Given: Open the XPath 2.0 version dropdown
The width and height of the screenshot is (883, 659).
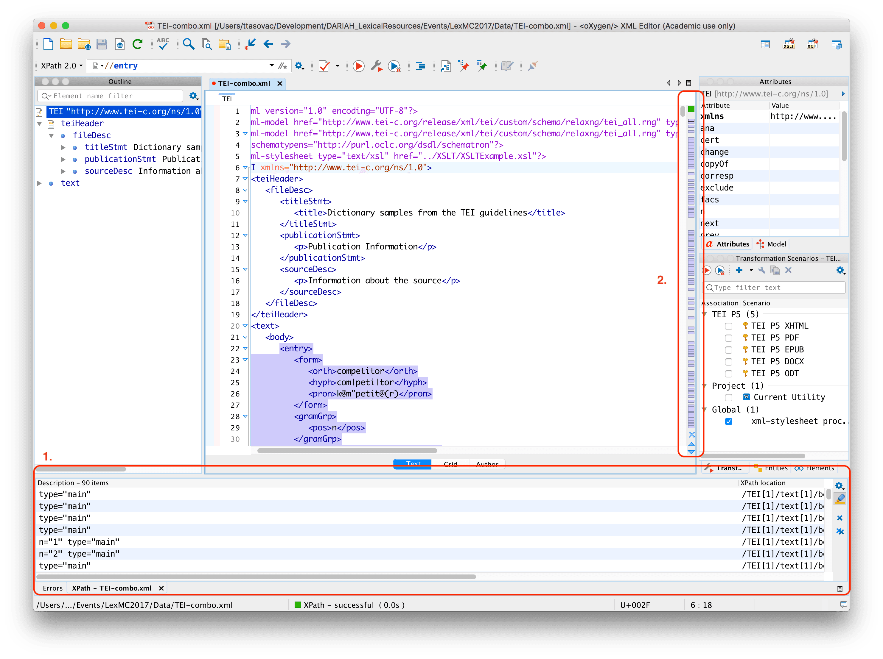Looking at the screenshot, I should [62, 66].
